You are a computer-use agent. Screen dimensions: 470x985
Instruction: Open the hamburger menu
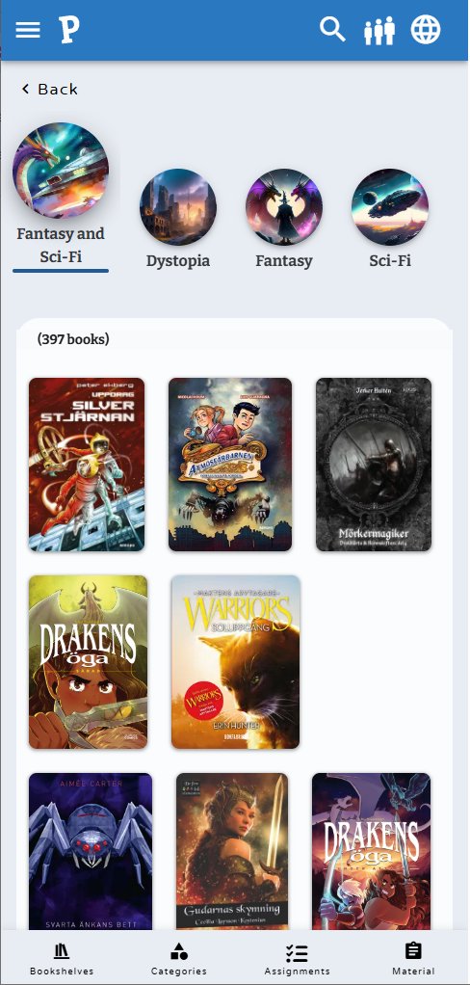click(28, 30)
